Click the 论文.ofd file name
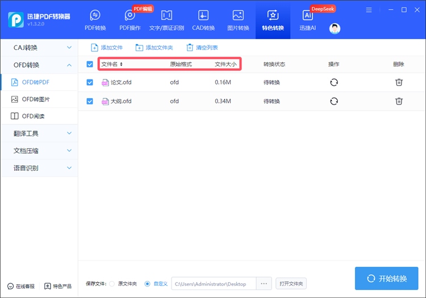The image size is (426, 298). click(x=121, y=82)
